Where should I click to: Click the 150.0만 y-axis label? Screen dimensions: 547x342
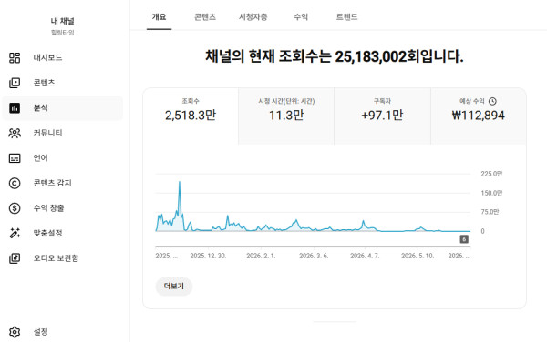coord(491,193)
